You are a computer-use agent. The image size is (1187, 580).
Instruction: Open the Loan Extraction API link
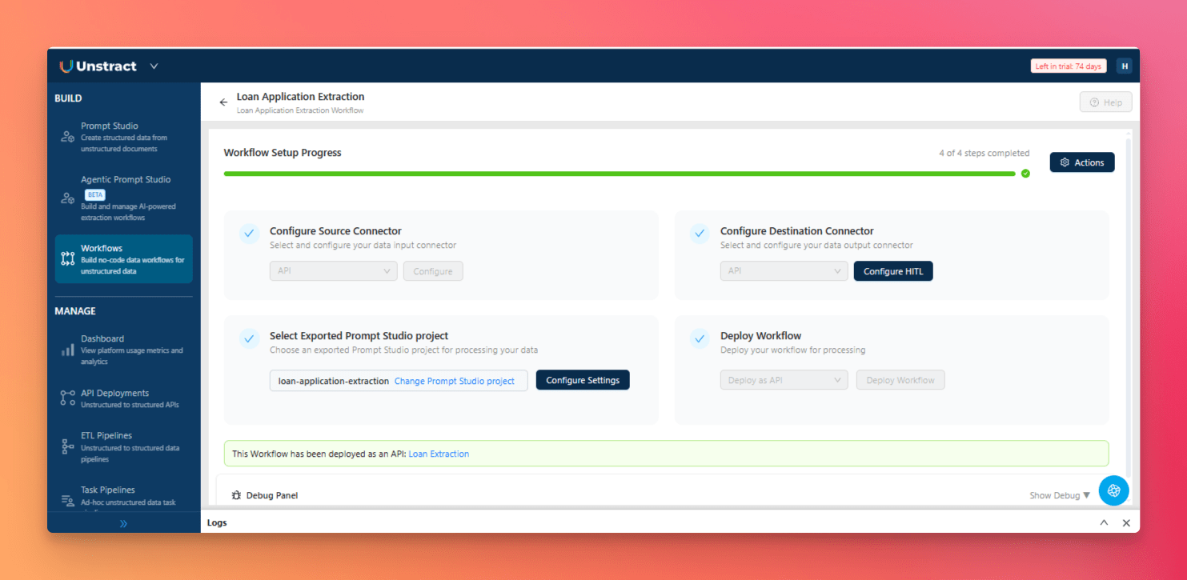click(x=439, y=454)
